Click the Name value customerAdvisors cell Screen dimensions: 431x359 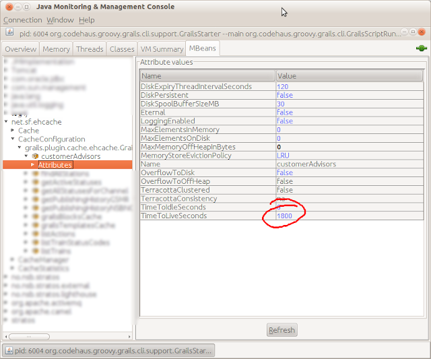point(350,164)
